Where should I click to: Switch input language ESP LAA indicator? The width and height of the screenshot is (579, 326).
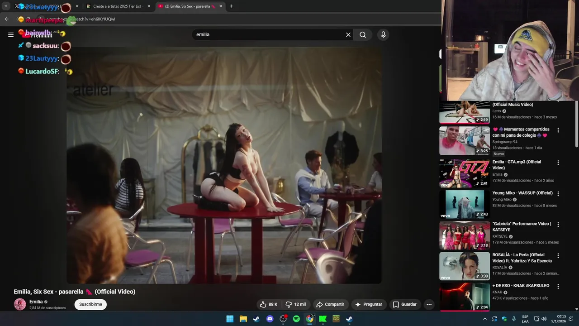pyautogui.click(x=525, y=319)
